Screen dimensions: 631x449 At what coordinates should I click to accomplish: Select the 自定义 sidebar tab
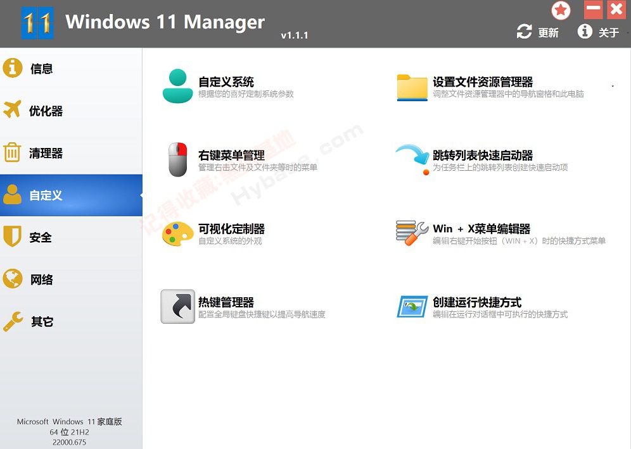click(71, 195)
